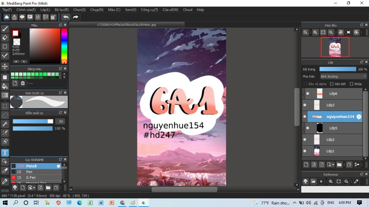Toggle visibility of Lớp1 layer
Viewport: 369px width, 207px height.
[305, 151]
